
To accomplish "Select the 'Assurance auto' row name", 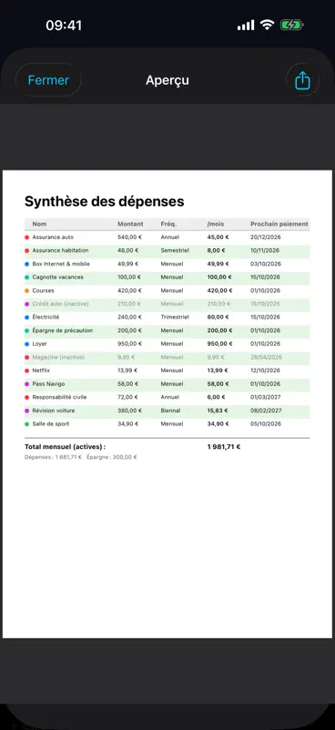I will (53, 237).
